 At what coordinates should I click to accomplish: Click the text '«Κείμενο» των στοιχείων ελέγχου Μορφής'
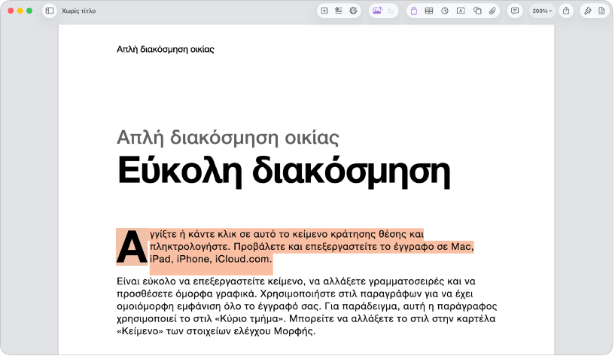point(216,331)
